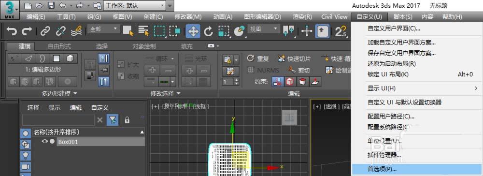Click the 剪切 button in 编辑 panel
Screen dimensions: 483x176
click(x=299, y=70)
